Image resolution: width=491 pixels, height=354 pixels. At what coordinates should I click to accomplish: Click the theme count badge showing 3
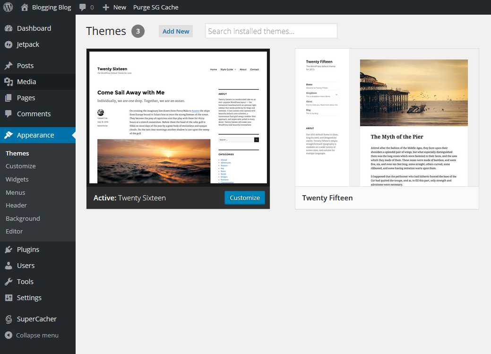(138, 31)
